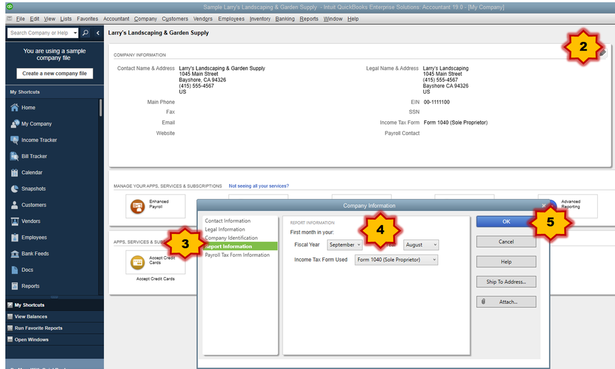The height and width of the screenshot is (369, 615).
Task: Open the Docs shortcut
Action: [x=27, y=270]
